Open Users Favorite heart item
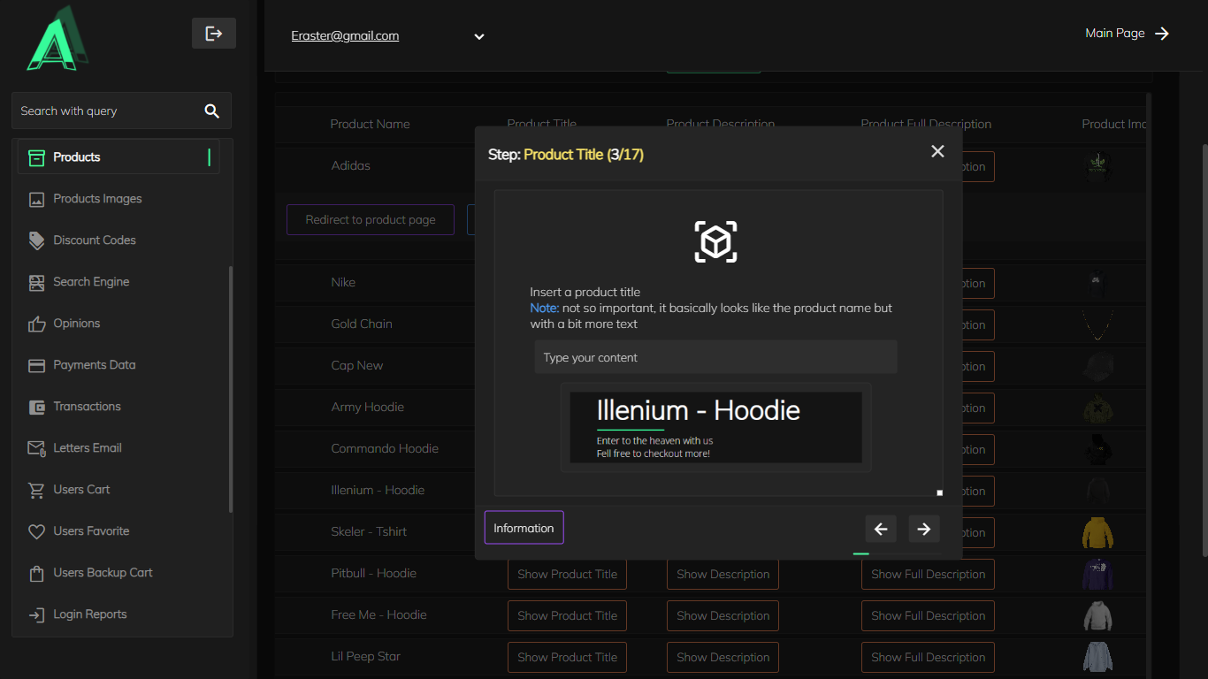 [91, 531]
